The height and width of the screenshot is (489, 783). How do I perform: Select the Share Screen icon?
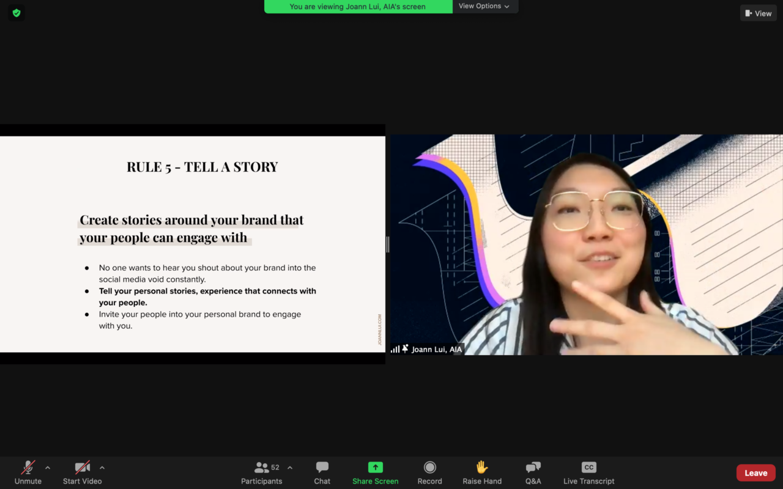point(375,466)
